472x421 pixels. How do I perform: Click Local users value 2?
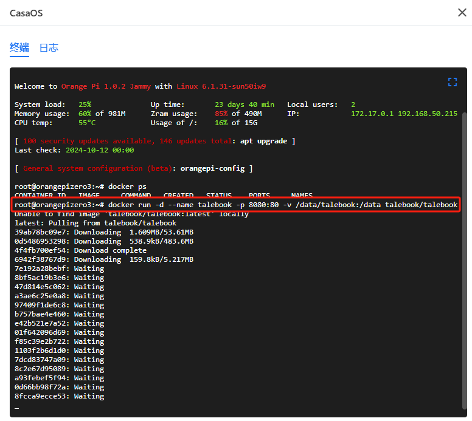(x=353, y=104)
